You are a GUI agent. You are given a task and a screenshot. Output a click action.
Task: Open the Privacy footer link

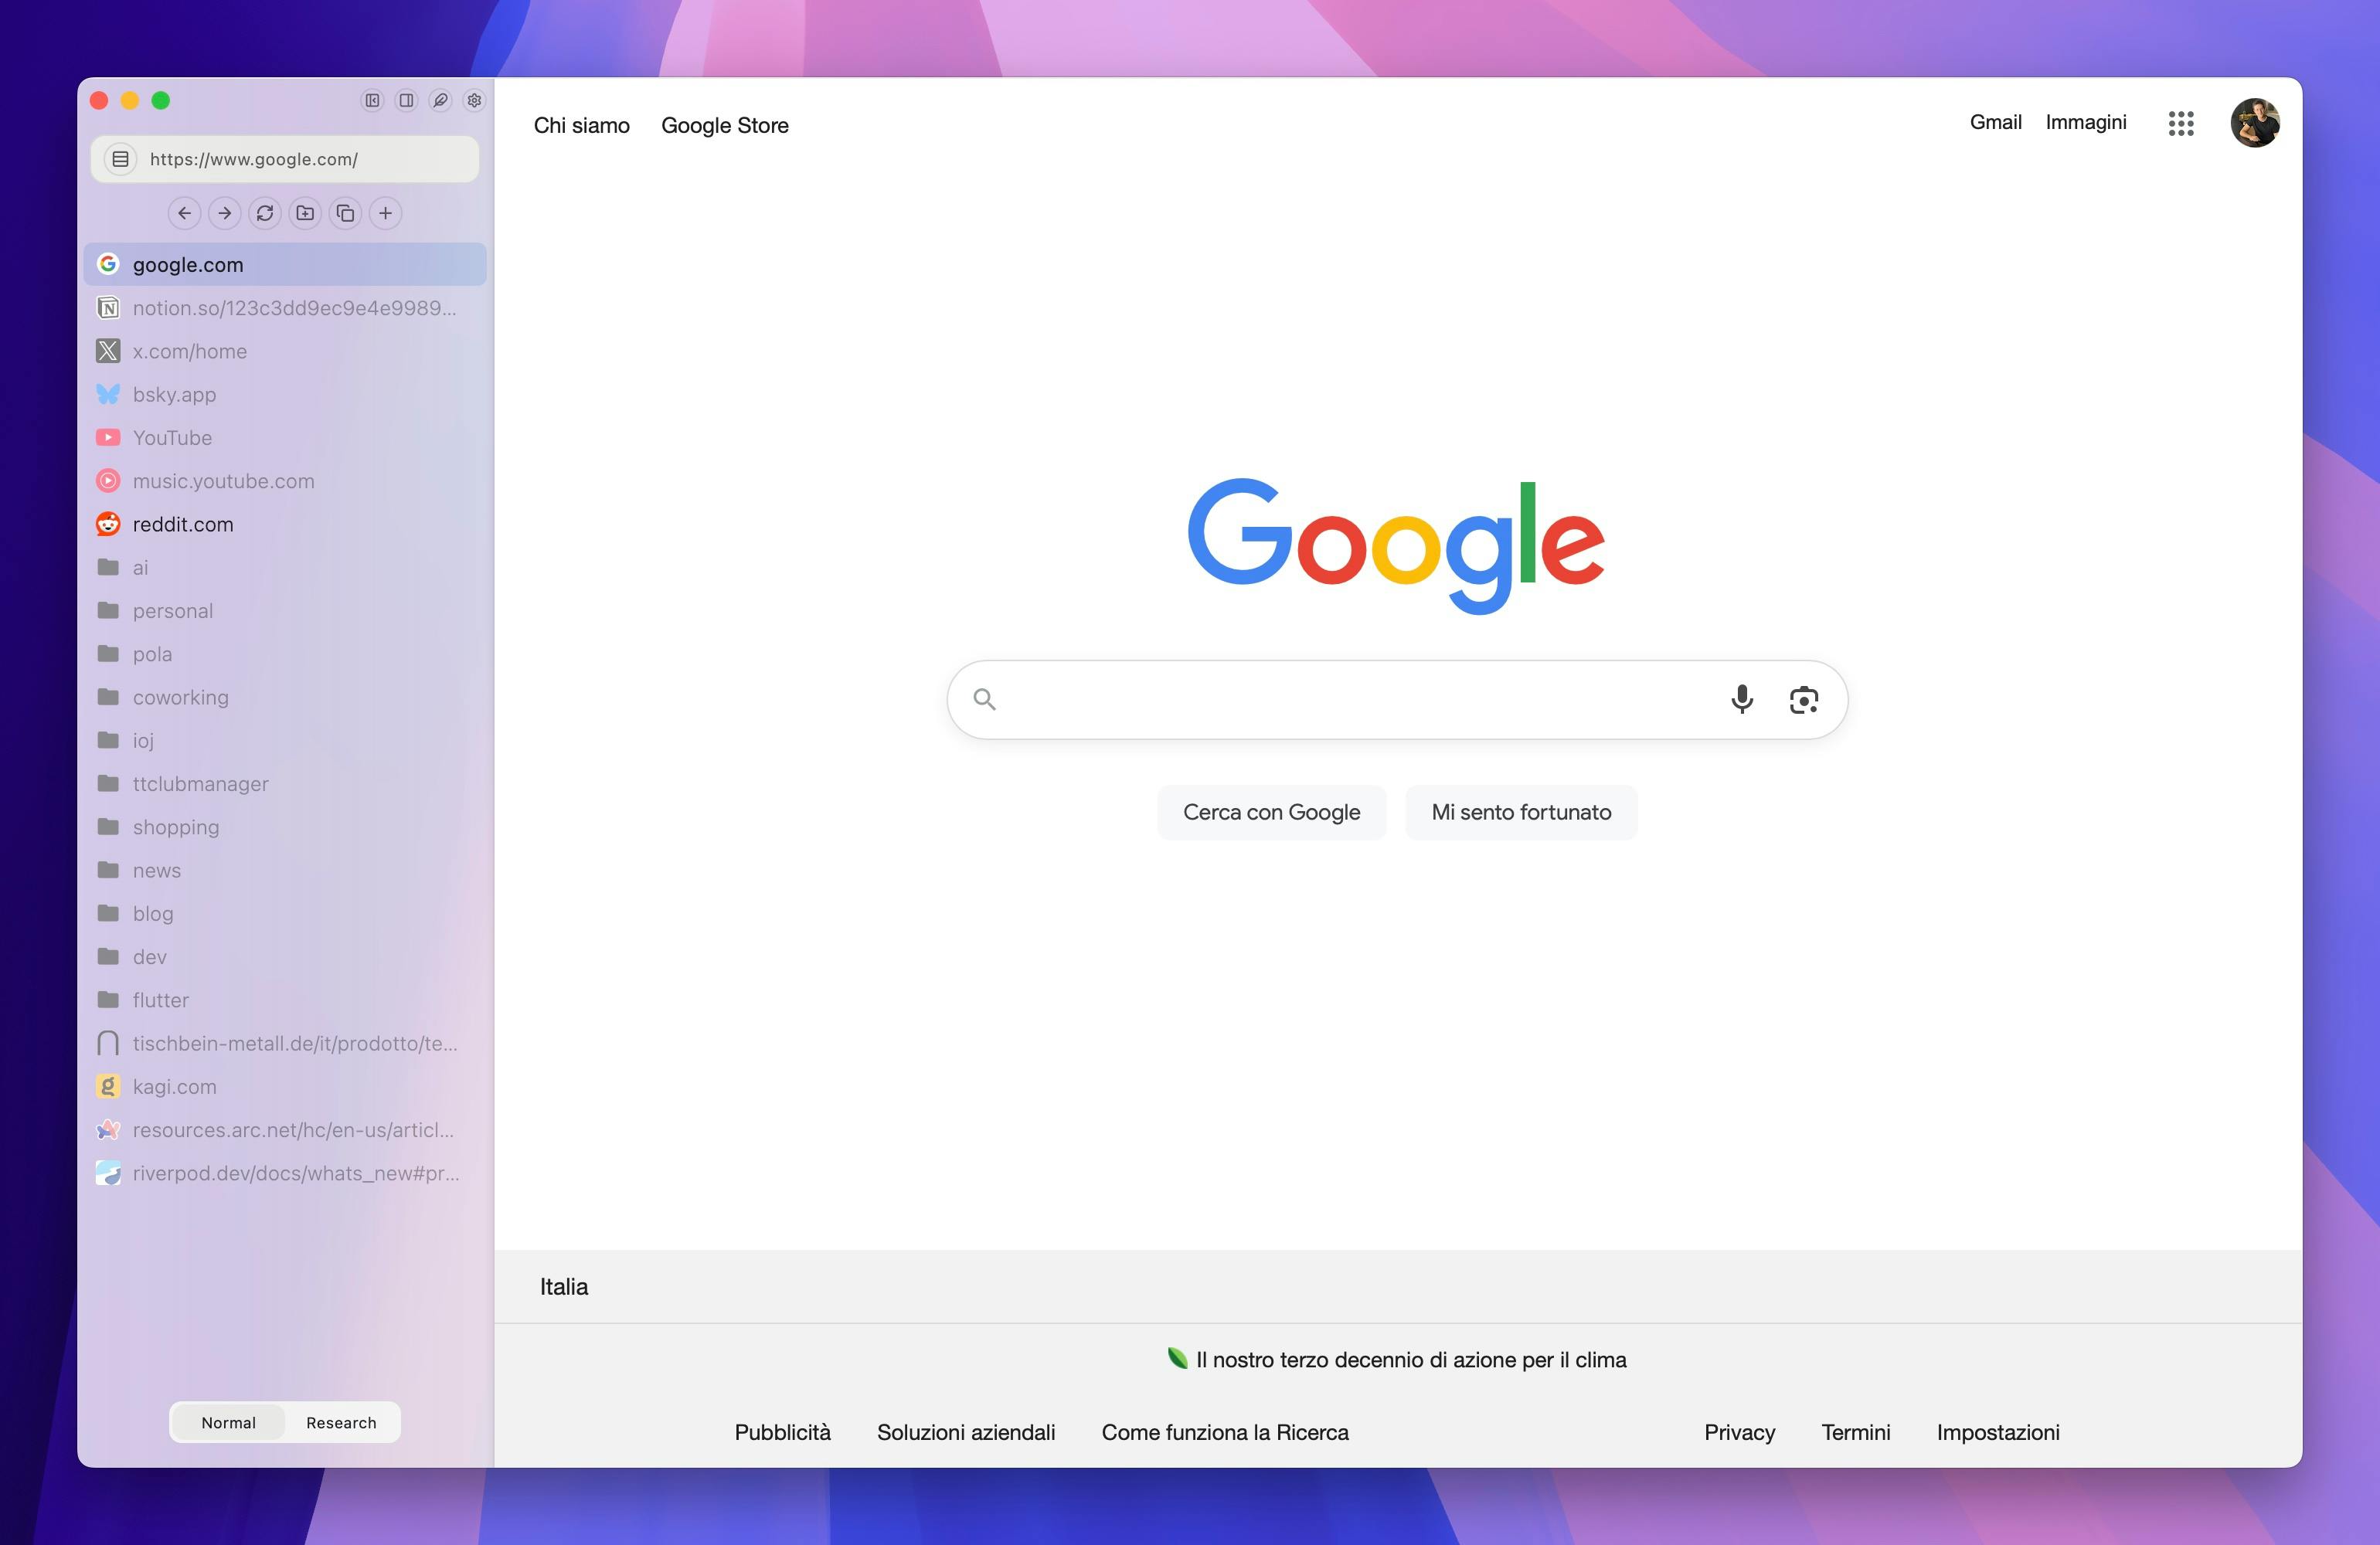click(1740, 1432)
